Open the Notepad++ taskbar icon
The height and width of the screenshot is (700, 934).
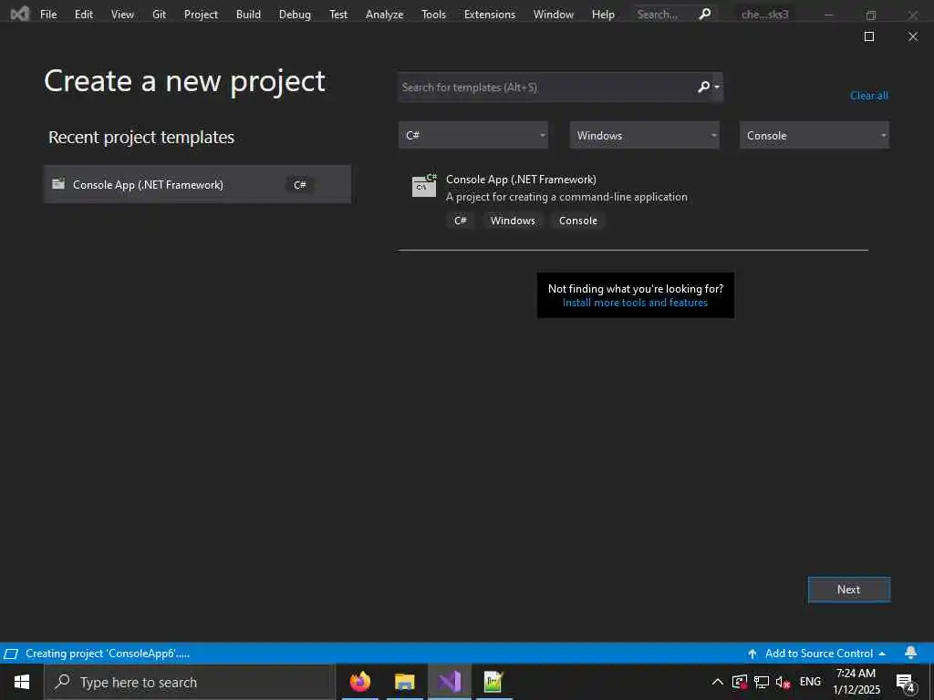click(493, 682)
